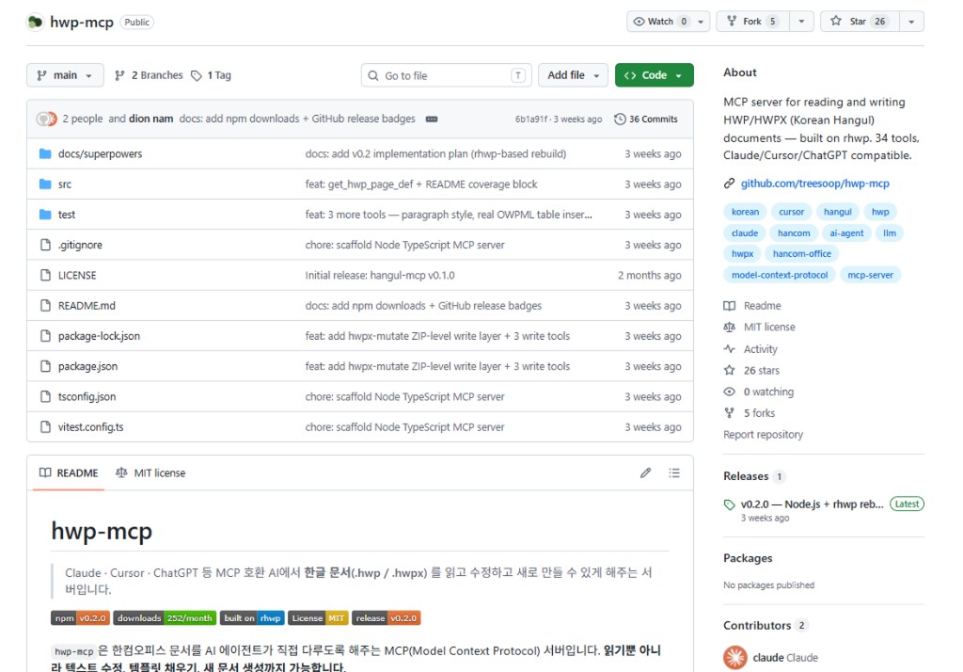Image resolution: width=963 pixels, height=672 pixels.
Task: Open the 2 Branches link
Action: [x=150, y=75]
